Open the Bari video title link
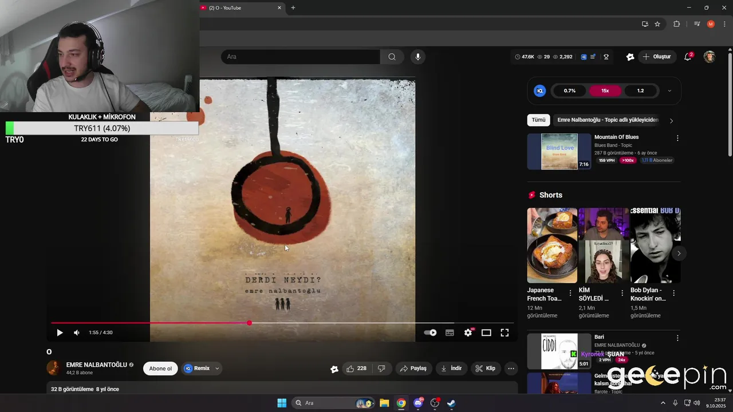 click(599, 337)
